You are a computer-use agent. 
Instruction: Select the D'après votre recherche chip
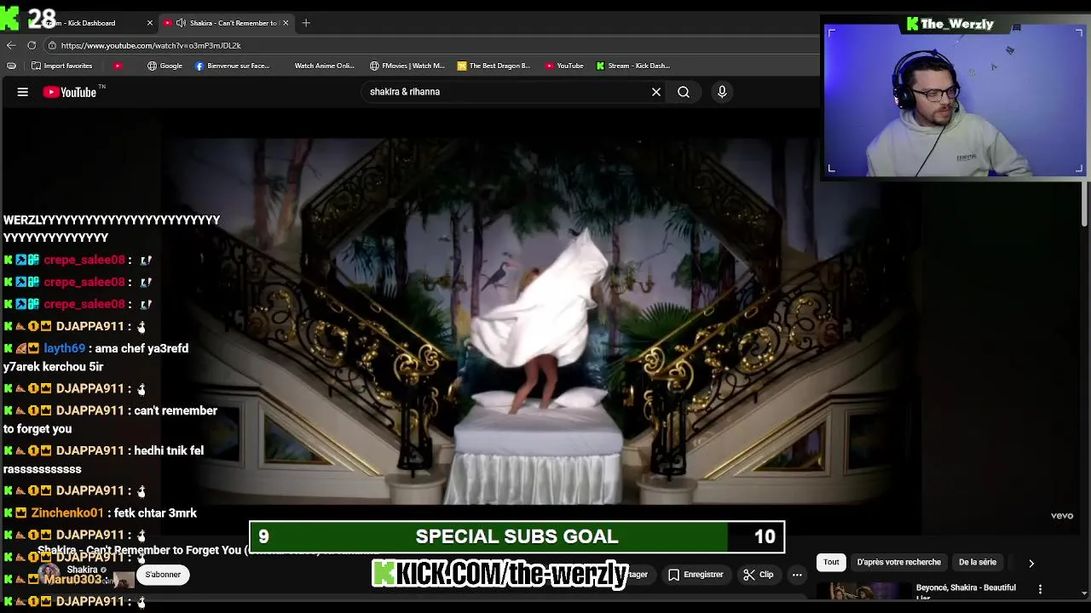coord(898,562)
